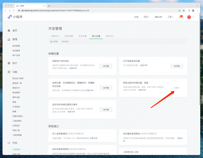Switch to the 开发设置 tab
The width and height of the screenshot is (203, 158).
[82, 36]
